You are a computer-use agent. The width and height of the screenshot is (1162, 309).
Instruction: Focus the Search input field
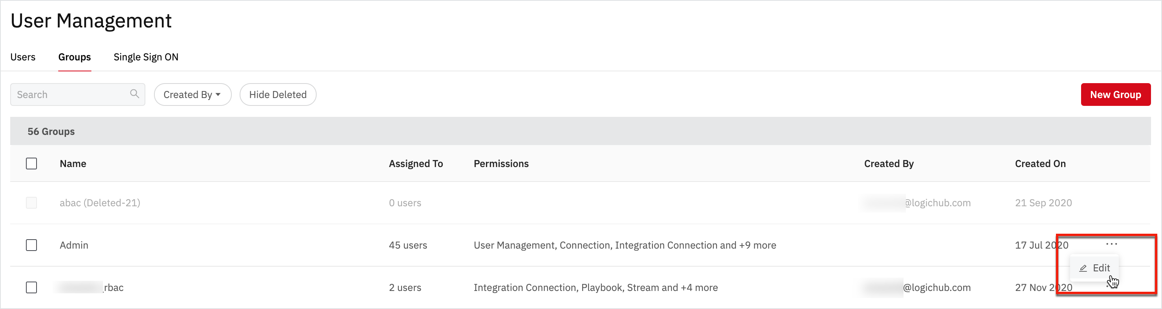pyautogui.click(x=72, y=95)
